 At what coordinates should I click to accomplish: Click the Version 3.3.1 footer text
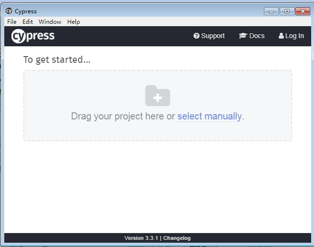(x=141, y=238)
